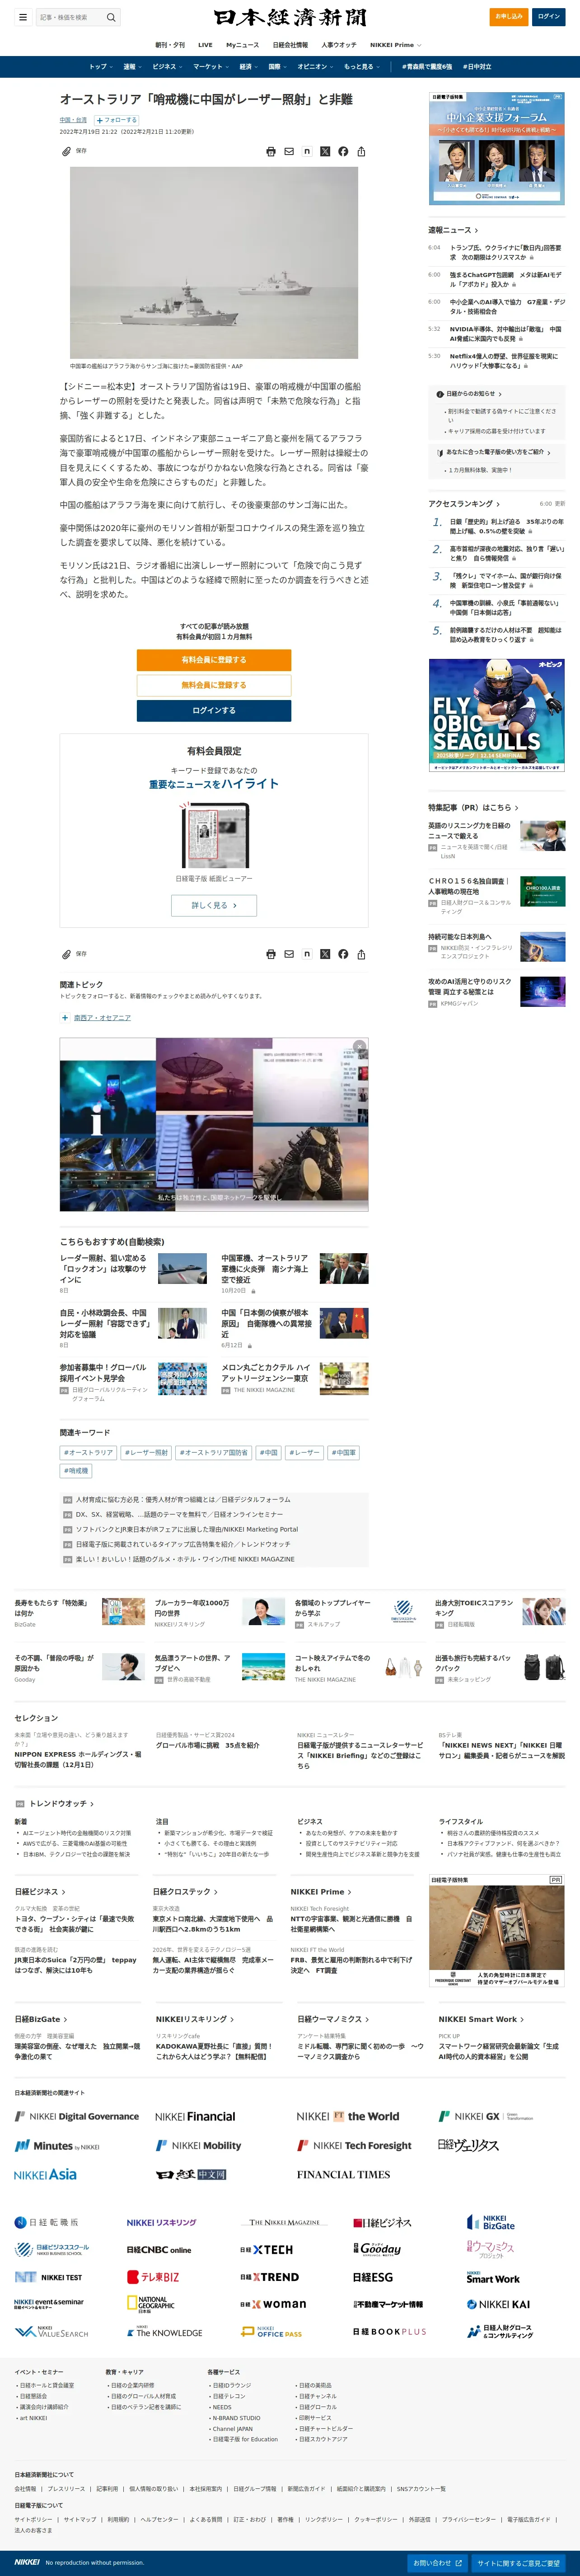Open the warship article photo
The width and height of the screenshot is (580, 2576).
click(214, 262)
